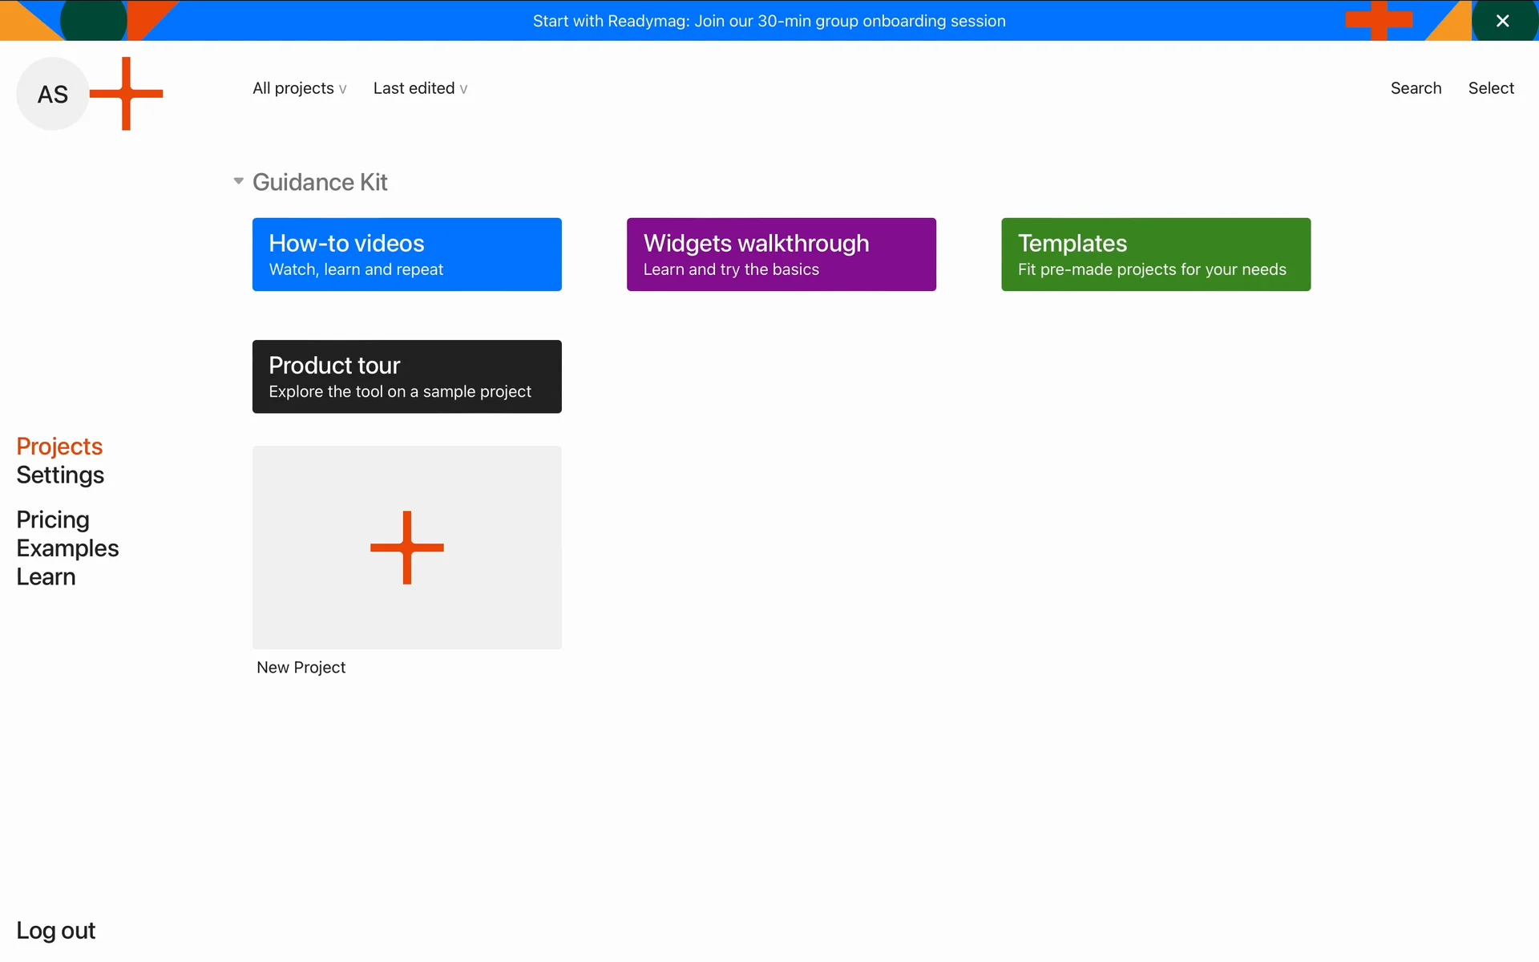Click Log out at bottom left
The image size is (1539, 962).
(x=55, y=931)
